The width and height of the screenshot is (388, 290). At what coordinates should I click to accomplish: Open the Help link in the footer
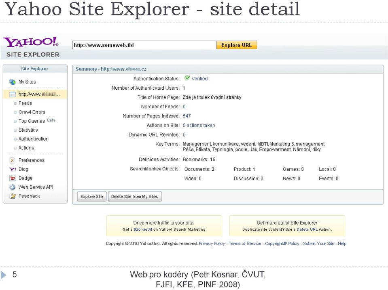click(342, 244)
